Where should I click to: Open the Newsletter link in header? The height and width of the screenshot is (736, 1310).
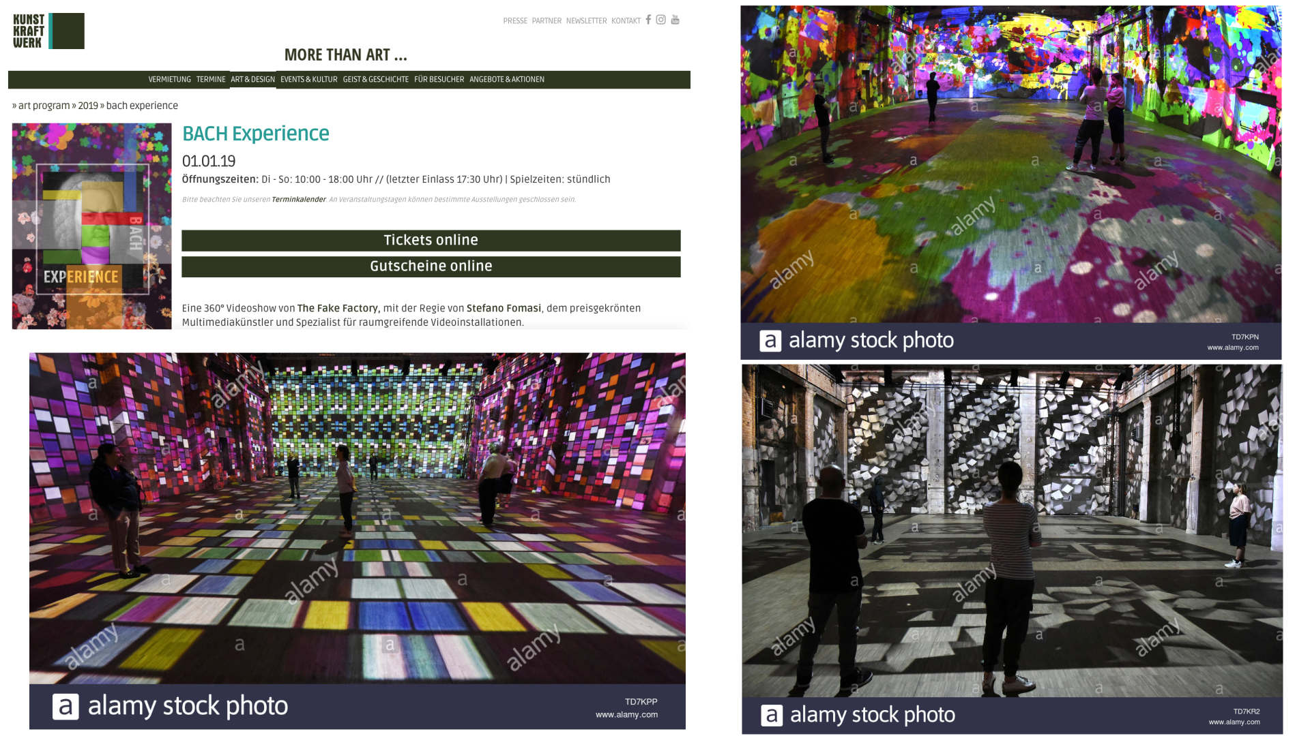pos(586,21)
